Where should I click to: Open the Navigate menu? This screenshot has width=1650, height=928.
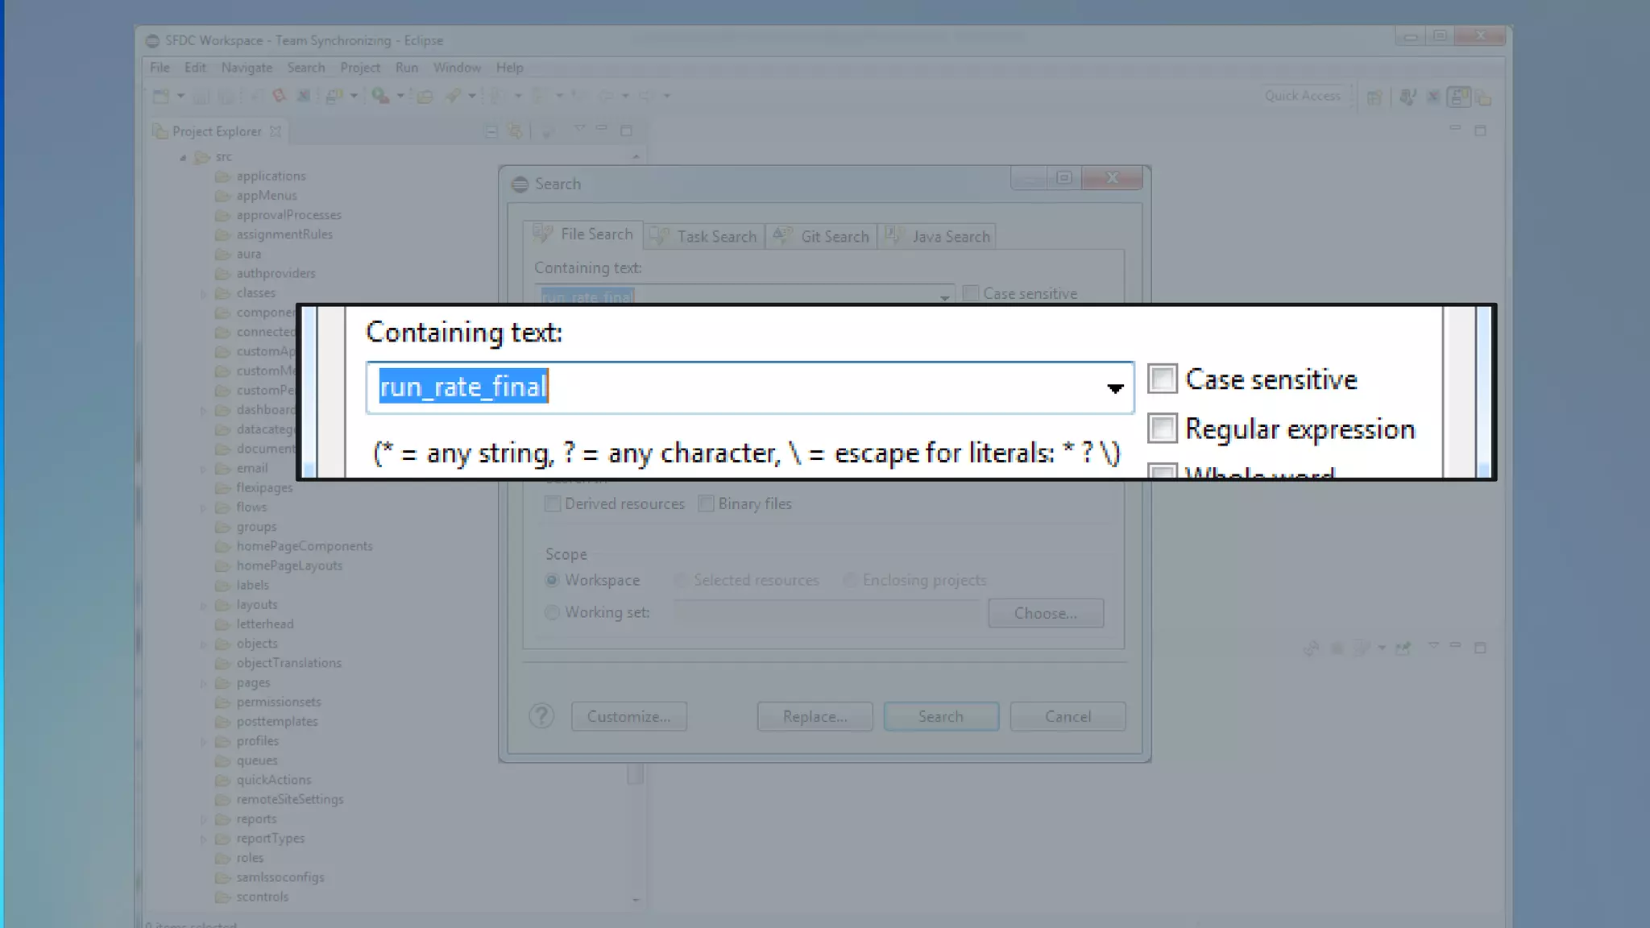pos(247,68)
